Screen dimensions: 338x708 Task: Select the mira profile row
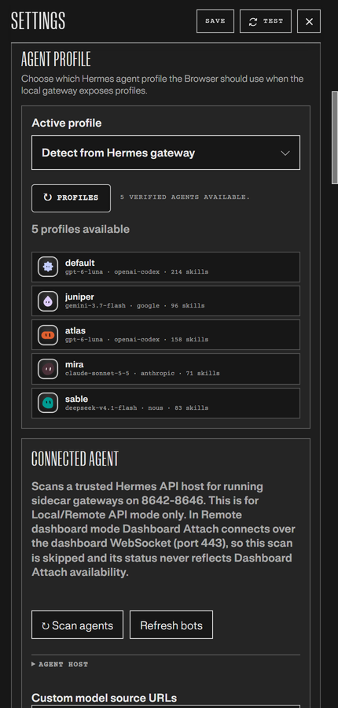click(166, 369)
